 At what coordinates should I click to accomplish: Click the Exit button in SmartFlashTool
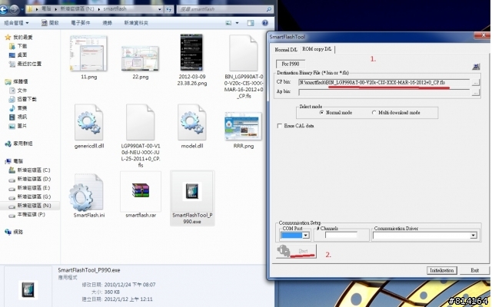pos(474,270)
